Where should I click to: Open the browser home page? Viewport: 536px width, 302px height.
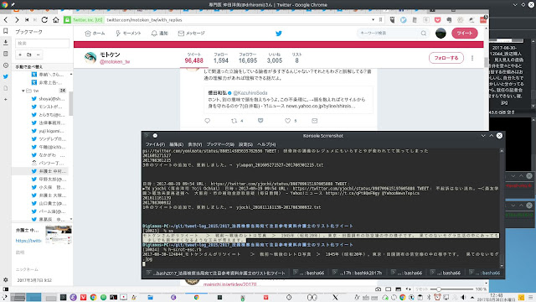(56, 20)
